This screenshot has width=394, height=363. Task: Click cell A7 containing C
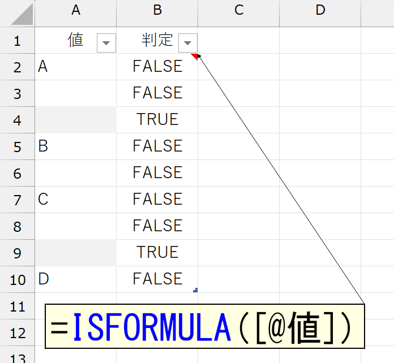pyautogui.click(x=76, y=200)
